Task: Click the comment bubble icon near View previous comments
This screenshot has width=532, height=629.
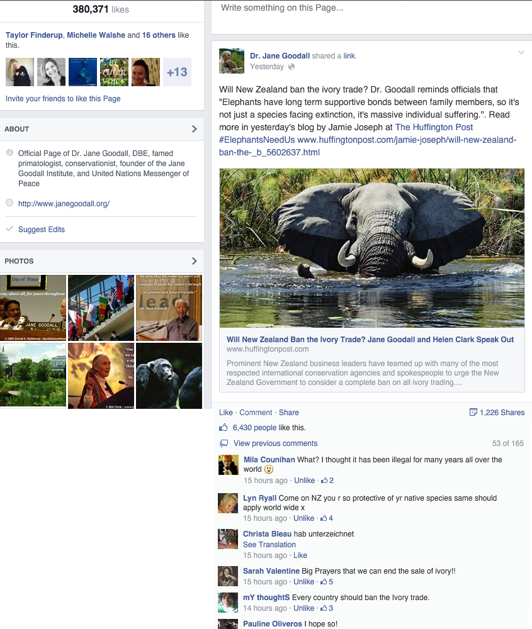Action: 224,443
